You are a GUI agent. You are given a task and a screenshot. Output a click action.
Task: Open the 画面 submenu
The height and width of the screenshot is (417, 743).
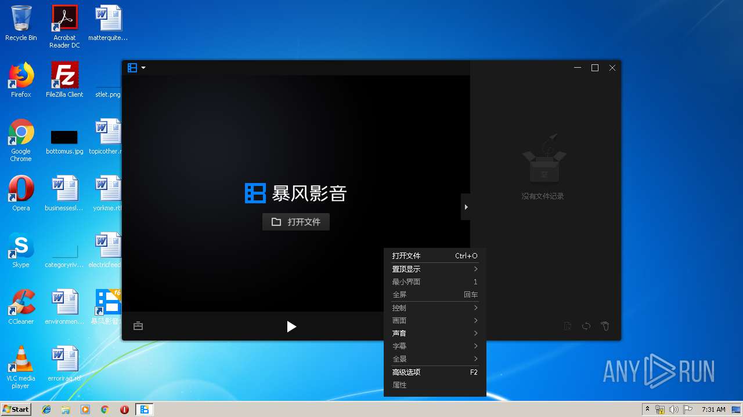point(435,321)
